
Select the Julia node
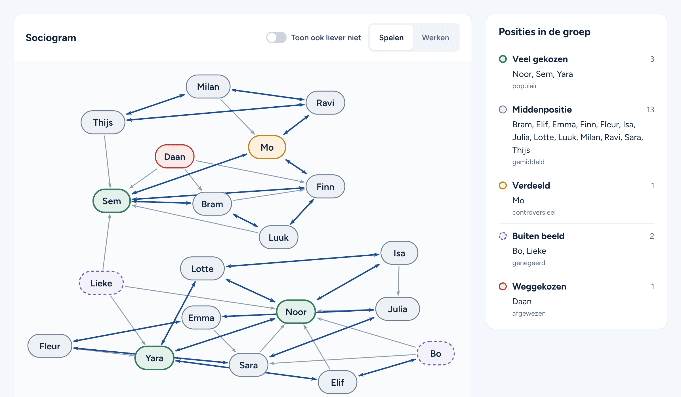[x=398, y=309]
